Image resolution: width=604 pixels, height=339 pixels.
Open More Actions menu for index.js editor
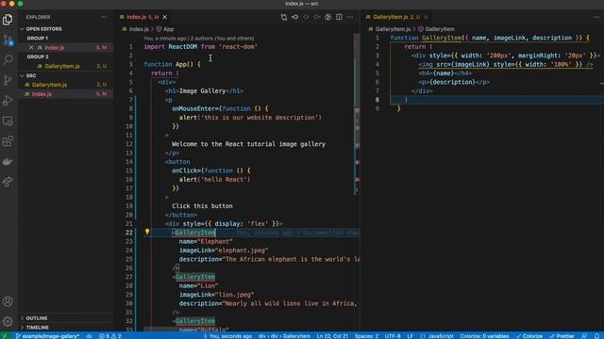(x=350, y=17)
